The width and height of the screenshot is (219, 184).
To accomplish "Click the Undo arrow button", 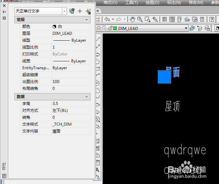I will (107, 19).
